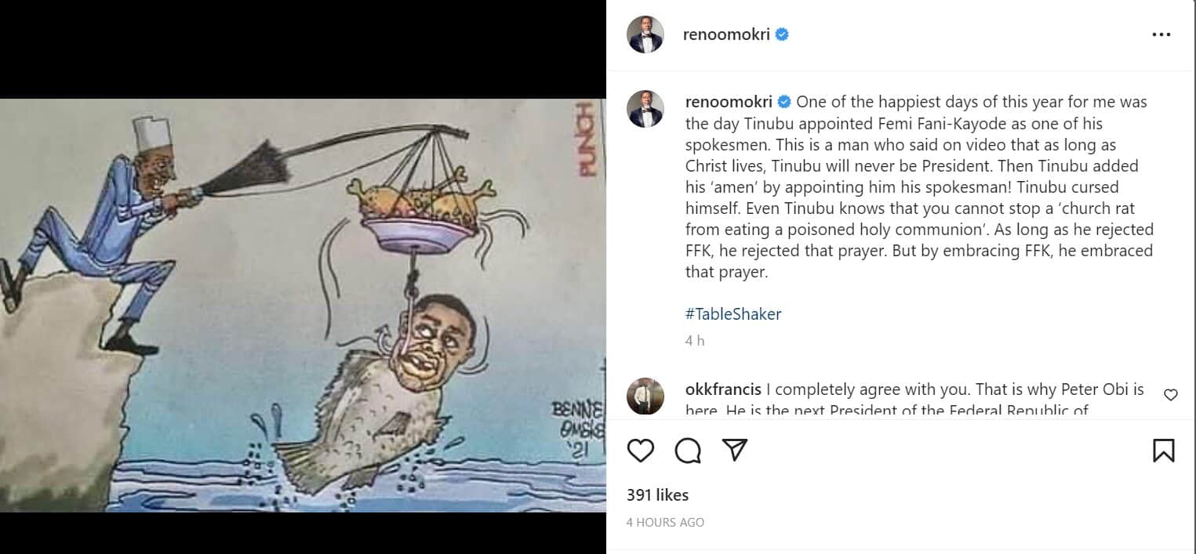Click the verified badge in post header
1196x554 pixels.
click(782, 34)
